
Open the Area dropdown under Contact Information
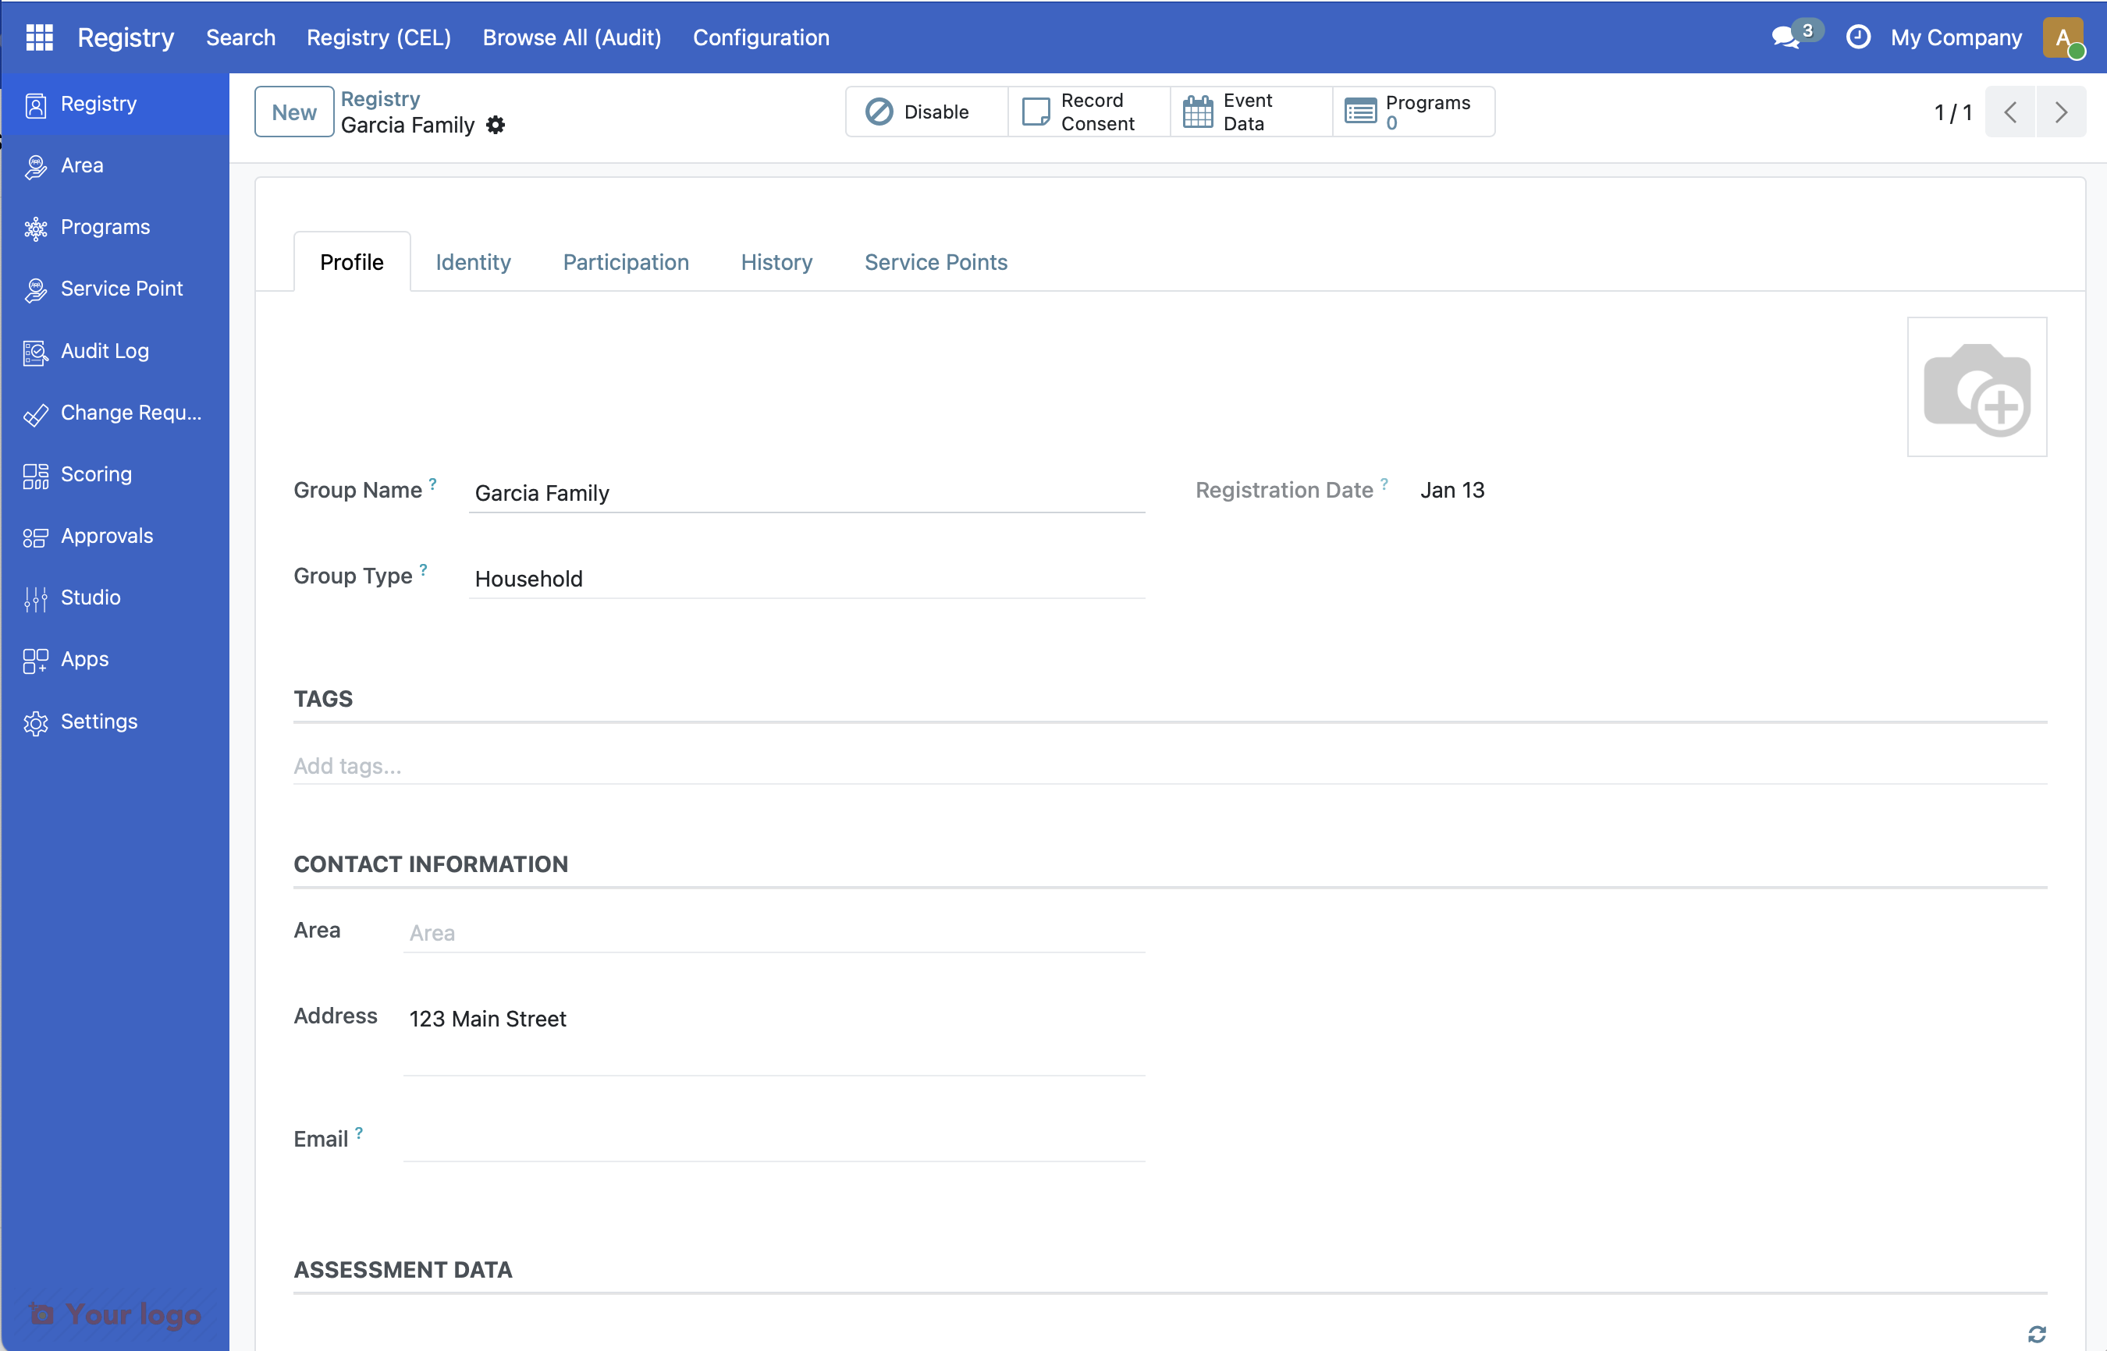773,931
